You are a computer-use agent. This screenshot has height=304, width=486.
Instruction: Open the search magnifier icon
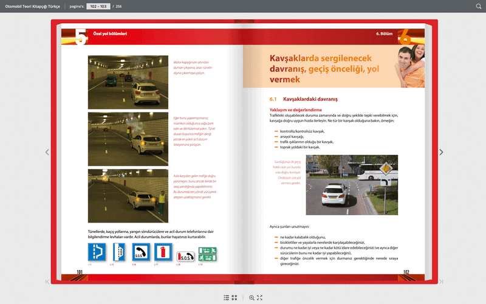point(479,6)
